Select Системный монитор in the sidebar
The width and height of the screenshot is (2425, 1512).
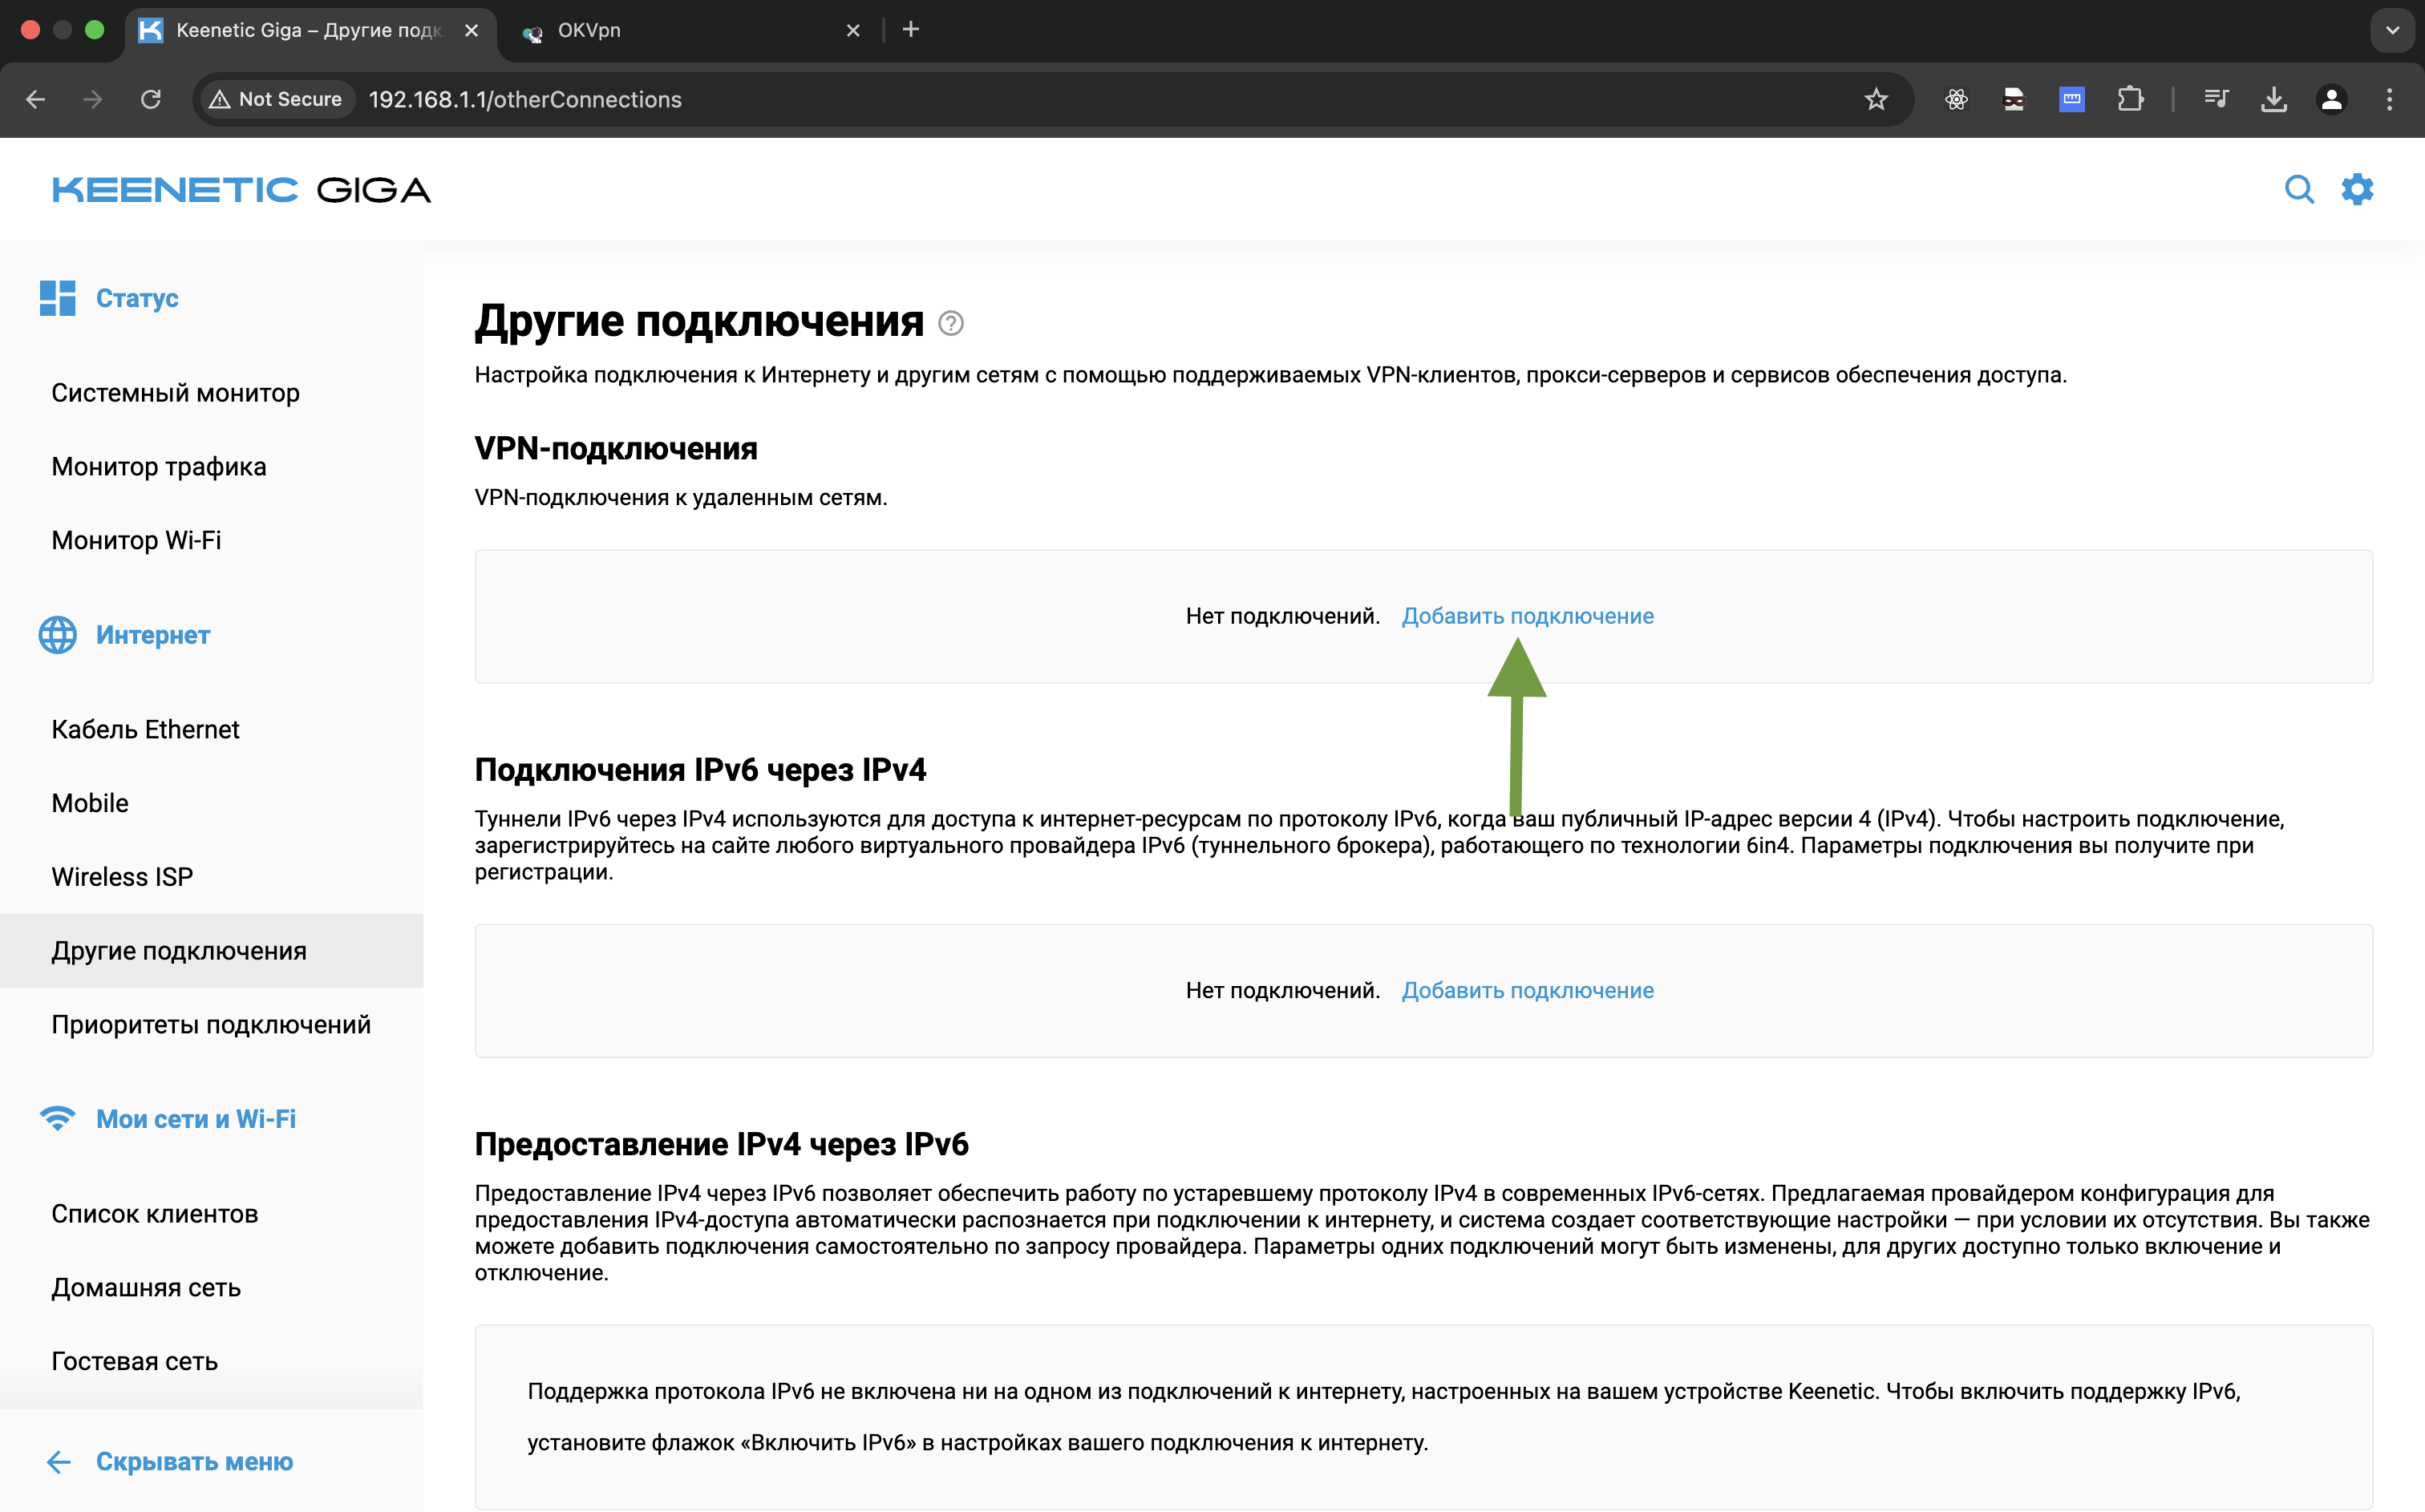click(x=175, y=392)
